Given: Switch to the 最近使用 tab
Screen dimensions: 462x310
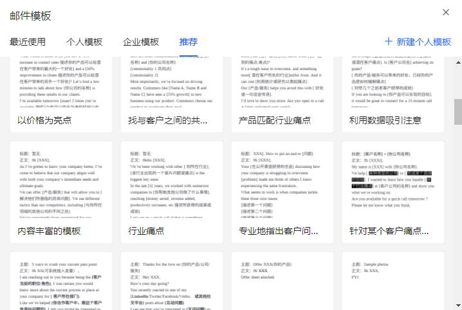Looking at the screenshot, I should [28, 42].
